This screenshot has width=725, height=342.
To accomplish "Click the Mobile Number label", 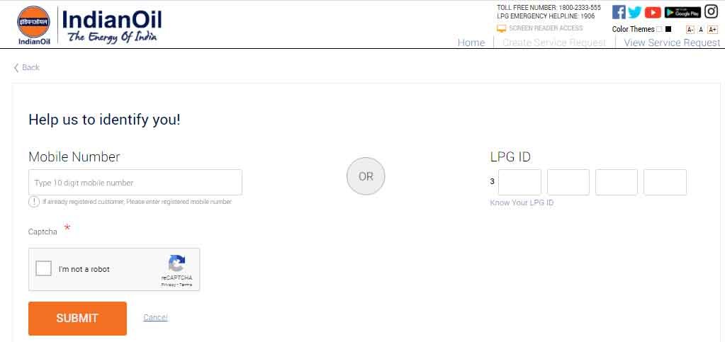I will pyautogui.click(x=74, y=156).
